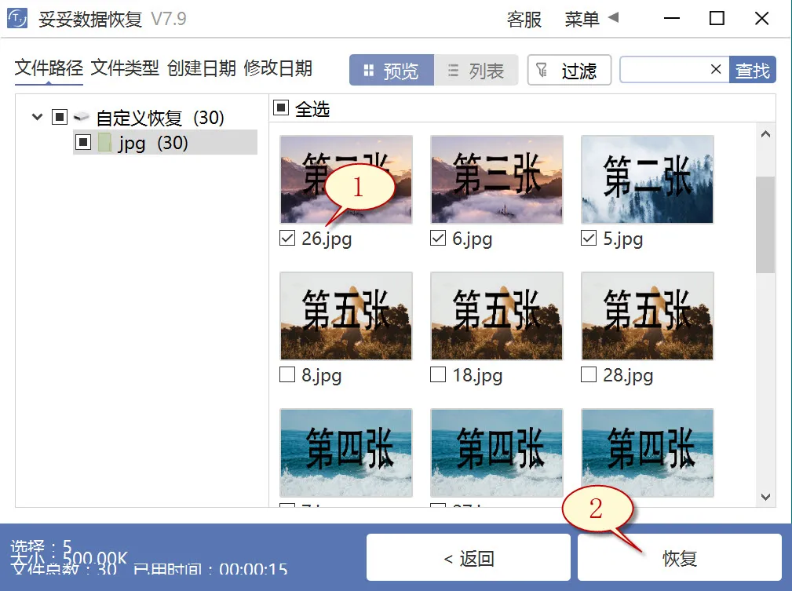Viewport: 792px width, 591px height.
Task: Click the search input field
Action: tap(663, 70)
